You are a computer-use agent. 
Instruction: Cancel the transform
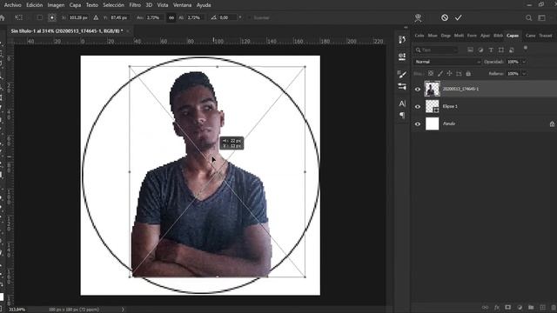[445, 17]
